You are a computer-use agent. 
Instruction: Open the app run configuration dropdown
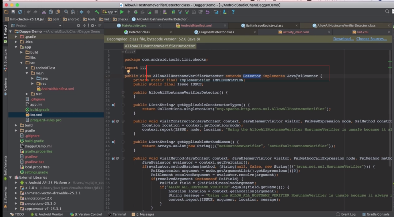click(x=110, y=12)
